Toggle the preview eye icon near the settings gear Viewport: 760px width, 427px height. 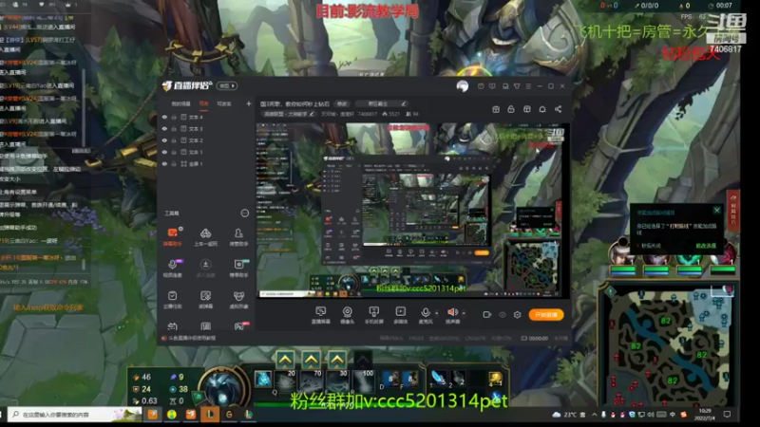coord(503,315)
